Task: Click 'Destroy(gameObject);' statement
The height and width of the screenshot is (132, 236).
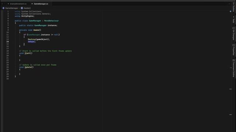Action: 39,39
